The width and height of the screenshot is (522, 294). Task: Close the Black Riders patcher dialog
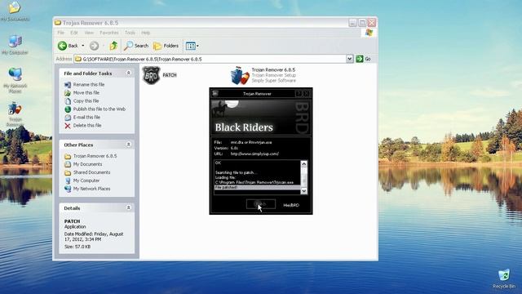[x=307, y=93]
